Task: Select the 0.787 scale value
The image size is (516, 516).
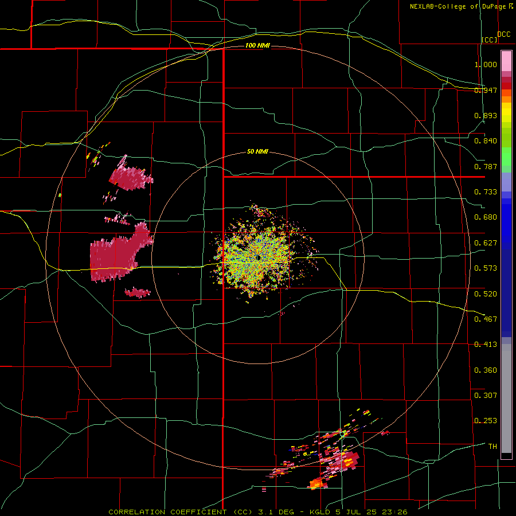Action: pos(486,166)
